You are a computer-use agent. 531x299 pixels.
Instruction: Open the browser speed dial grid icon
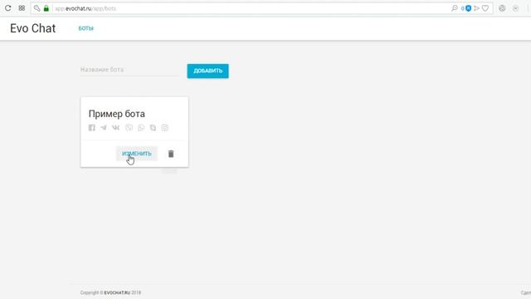point(22,8)
